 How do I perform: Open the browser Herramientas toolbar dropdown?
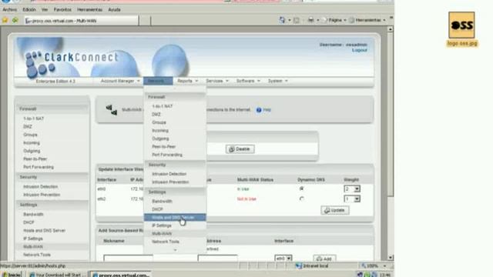367,20
